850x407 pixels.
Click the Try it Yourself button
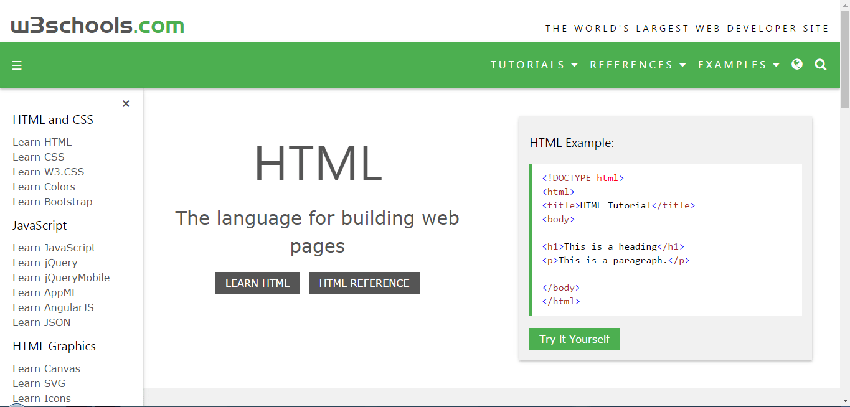pos(574,339)
